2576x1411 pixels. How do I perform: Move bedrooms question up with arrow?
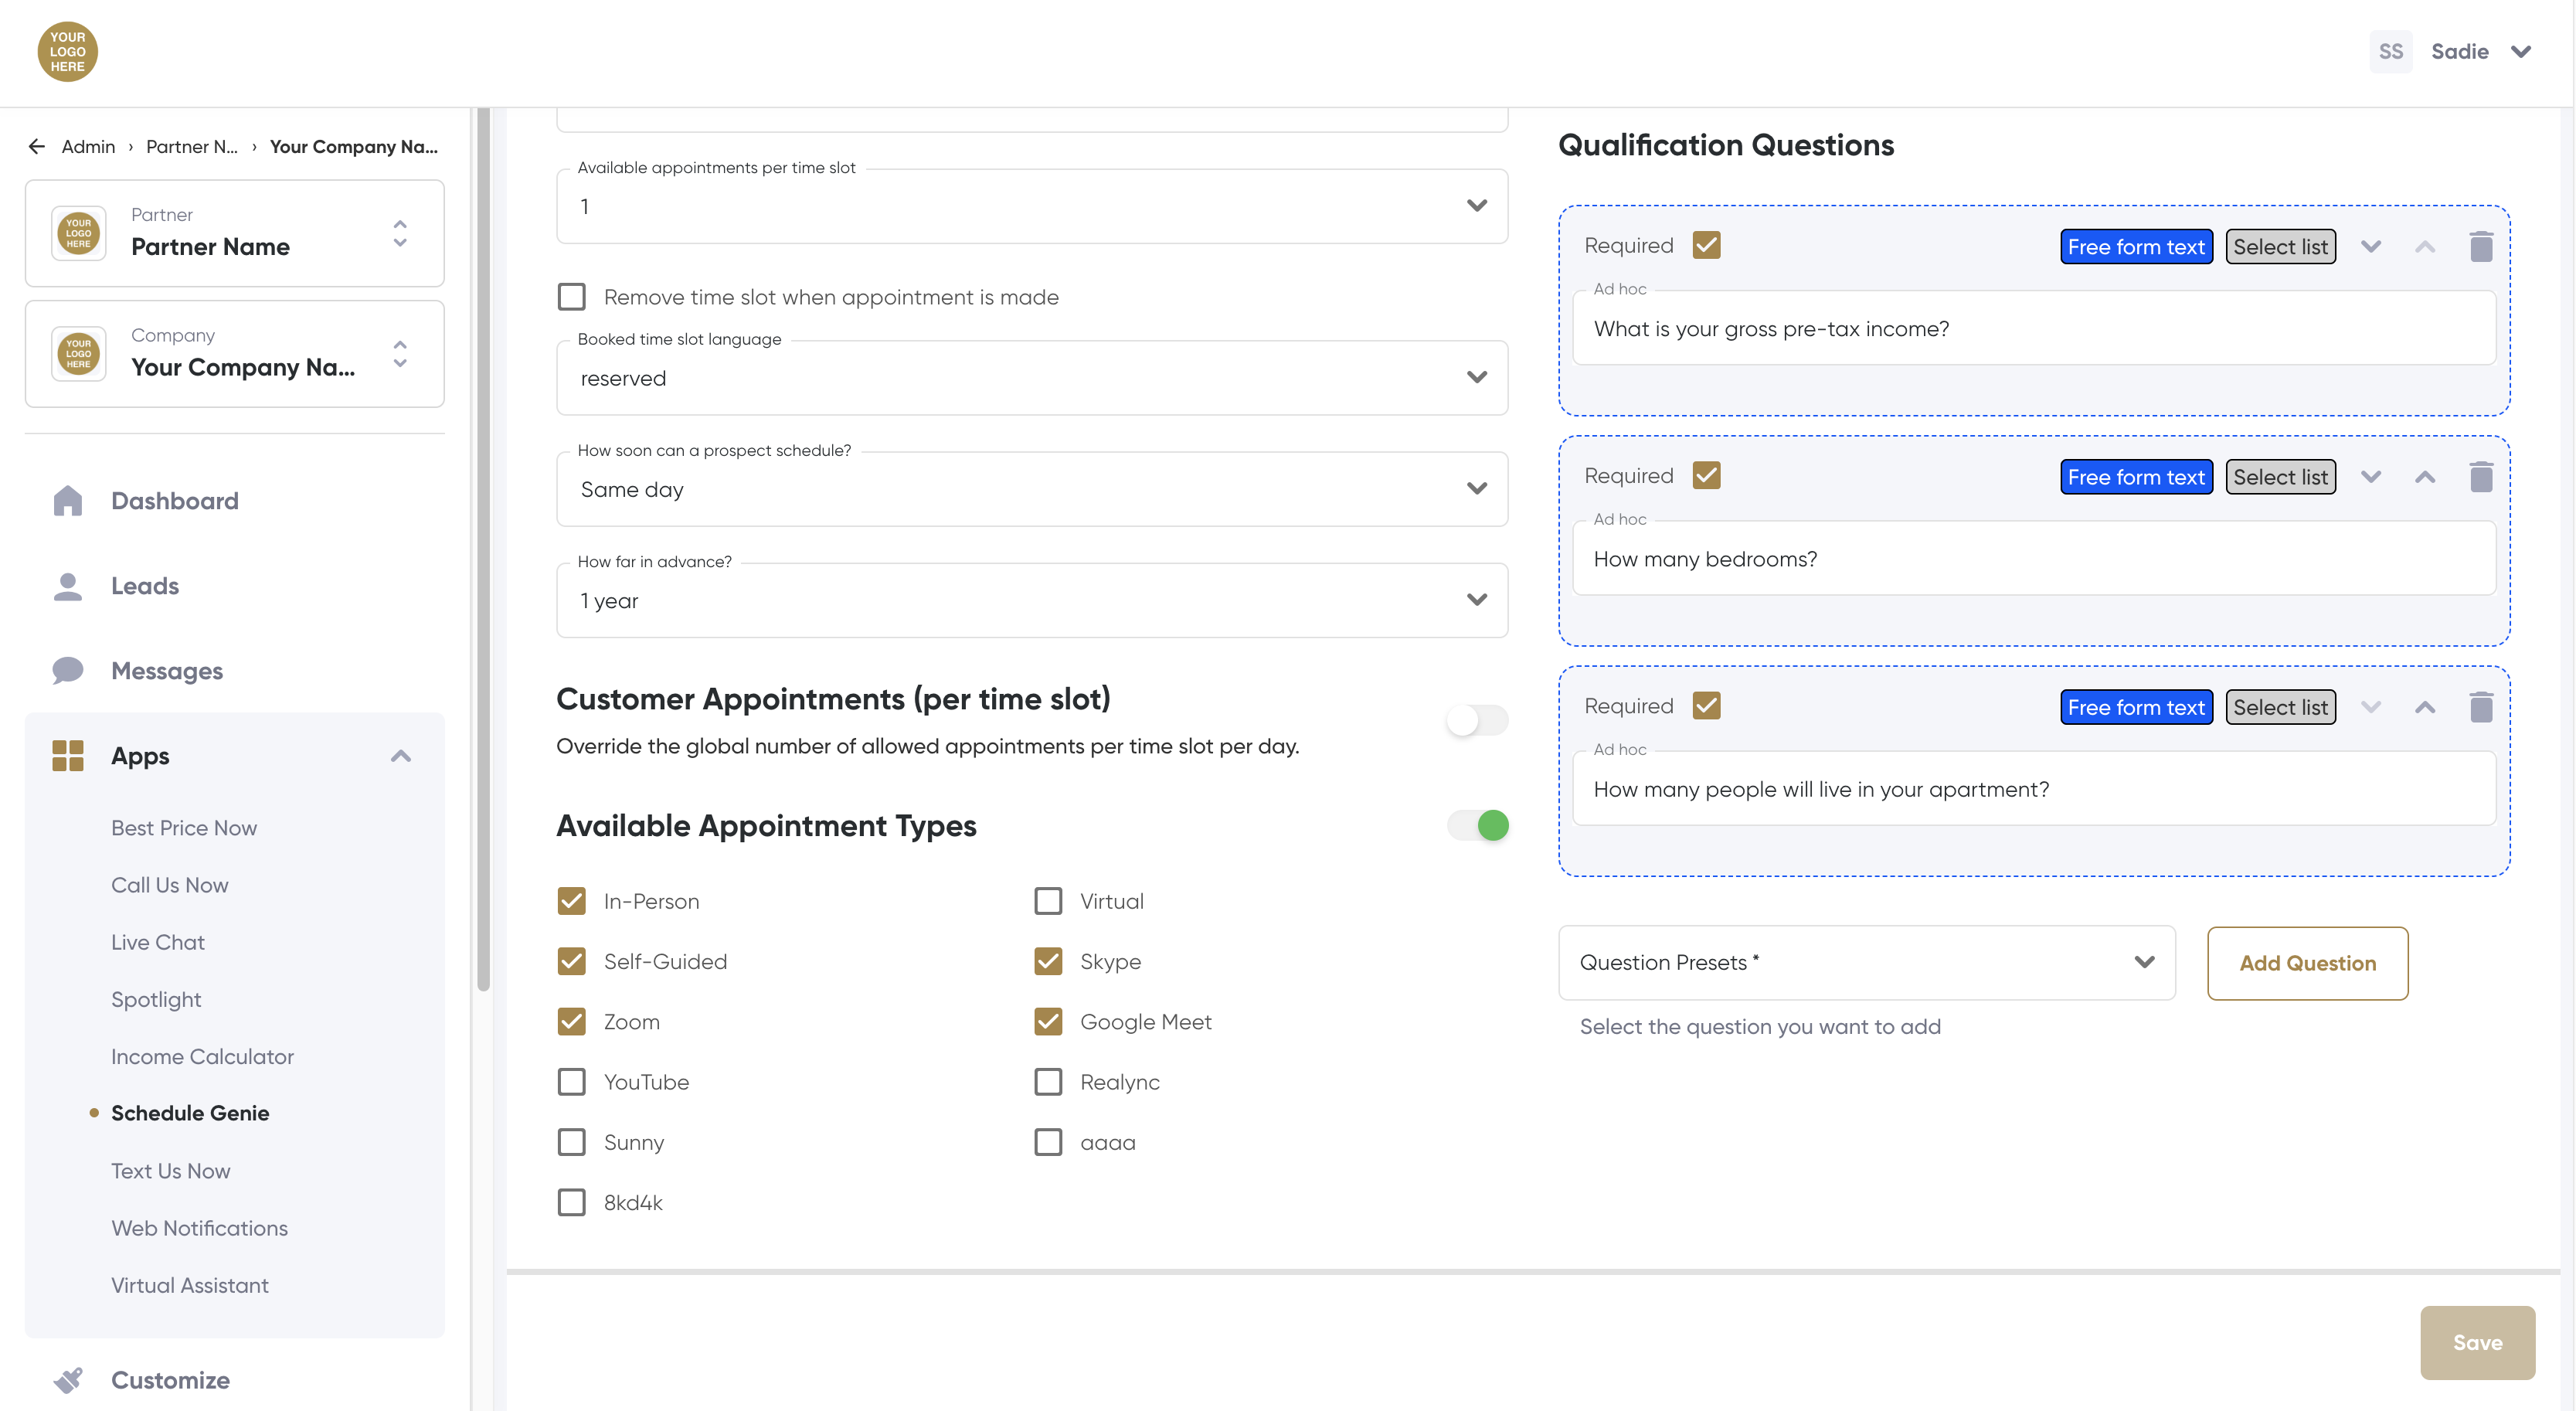(2424, 477)
